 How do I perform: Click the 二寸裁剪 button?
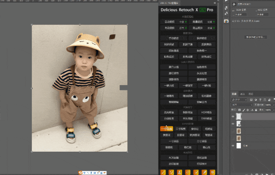[x=180, y=129]
